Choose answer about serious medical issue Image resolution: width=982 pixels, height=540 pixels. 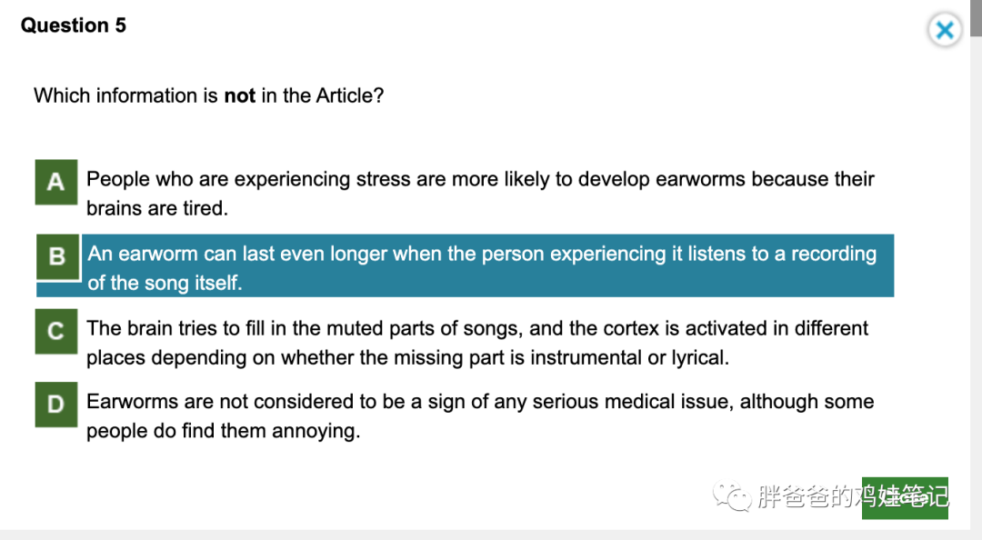pyautogui.click(x=479, y=402)
